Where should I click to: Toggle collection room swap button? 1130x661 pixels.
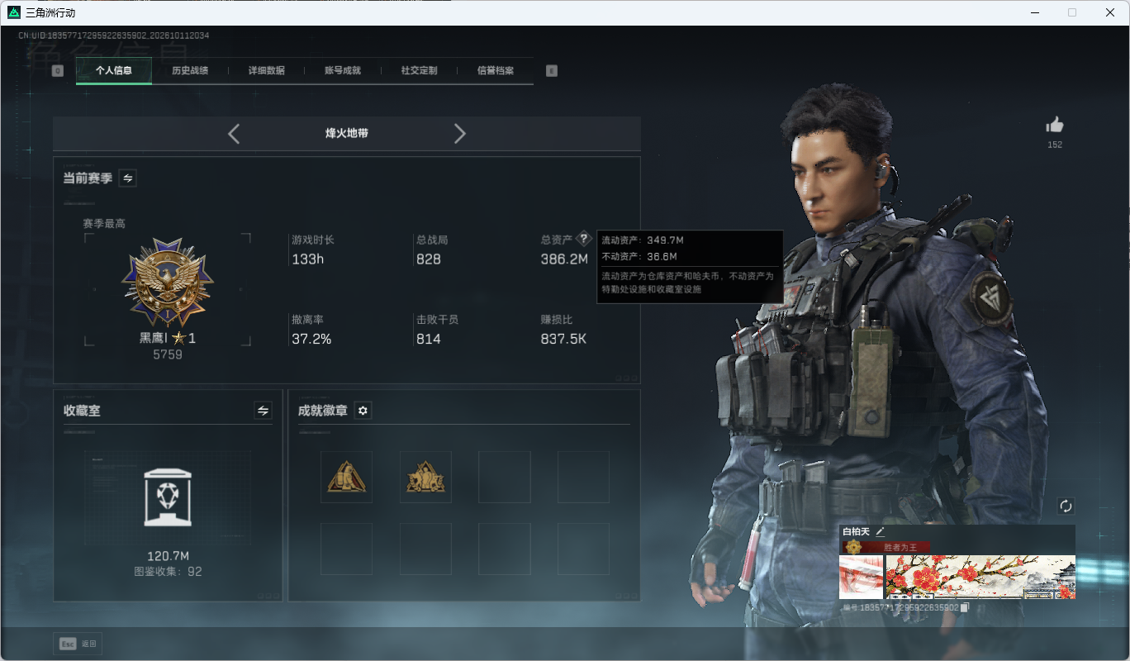(264, 411)
